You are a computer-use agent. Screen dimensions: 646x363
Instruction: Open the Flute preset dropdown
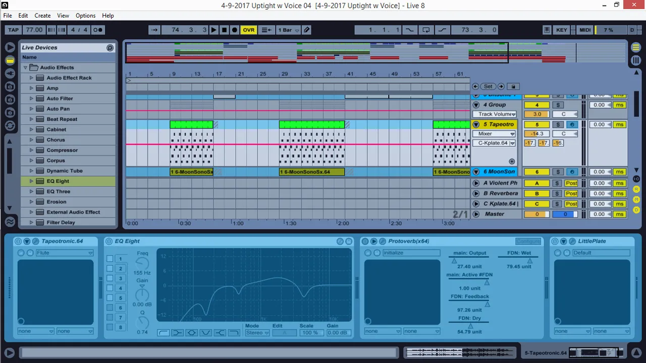(x=65, y=253)
